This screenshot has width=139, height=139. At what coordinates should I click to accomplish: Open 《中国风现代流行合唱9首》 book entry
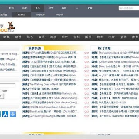coord(119,112)
